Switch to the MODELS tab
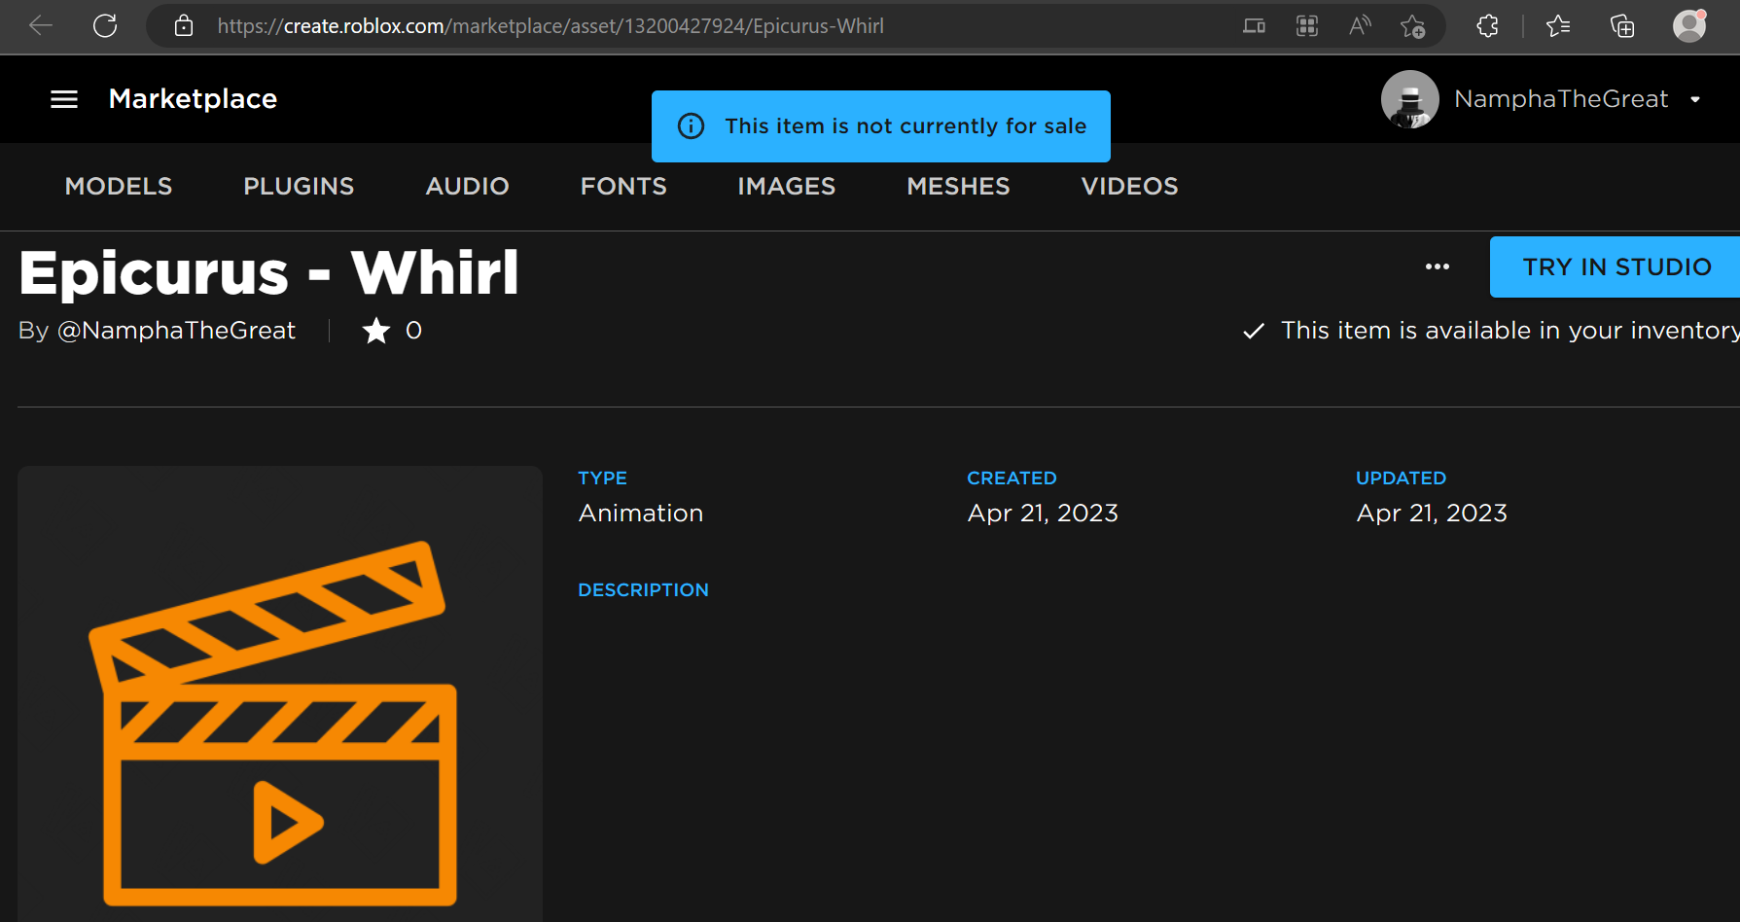1740x922 pixels. point(119,187)
